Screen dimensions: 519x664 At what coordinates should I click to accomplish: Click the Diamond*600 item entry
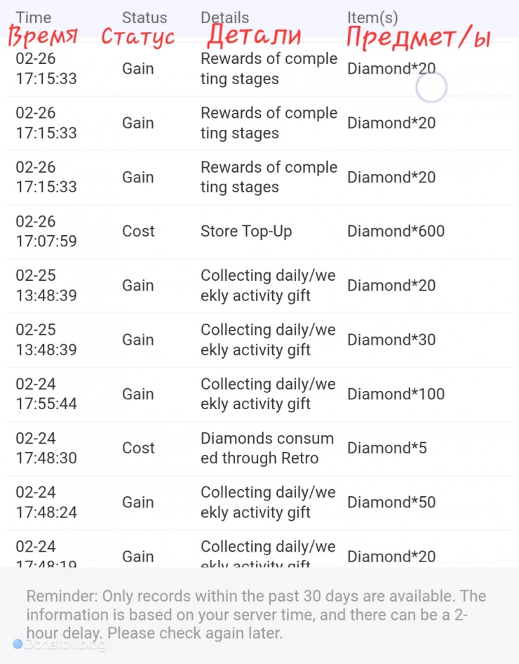coord(396,231)
